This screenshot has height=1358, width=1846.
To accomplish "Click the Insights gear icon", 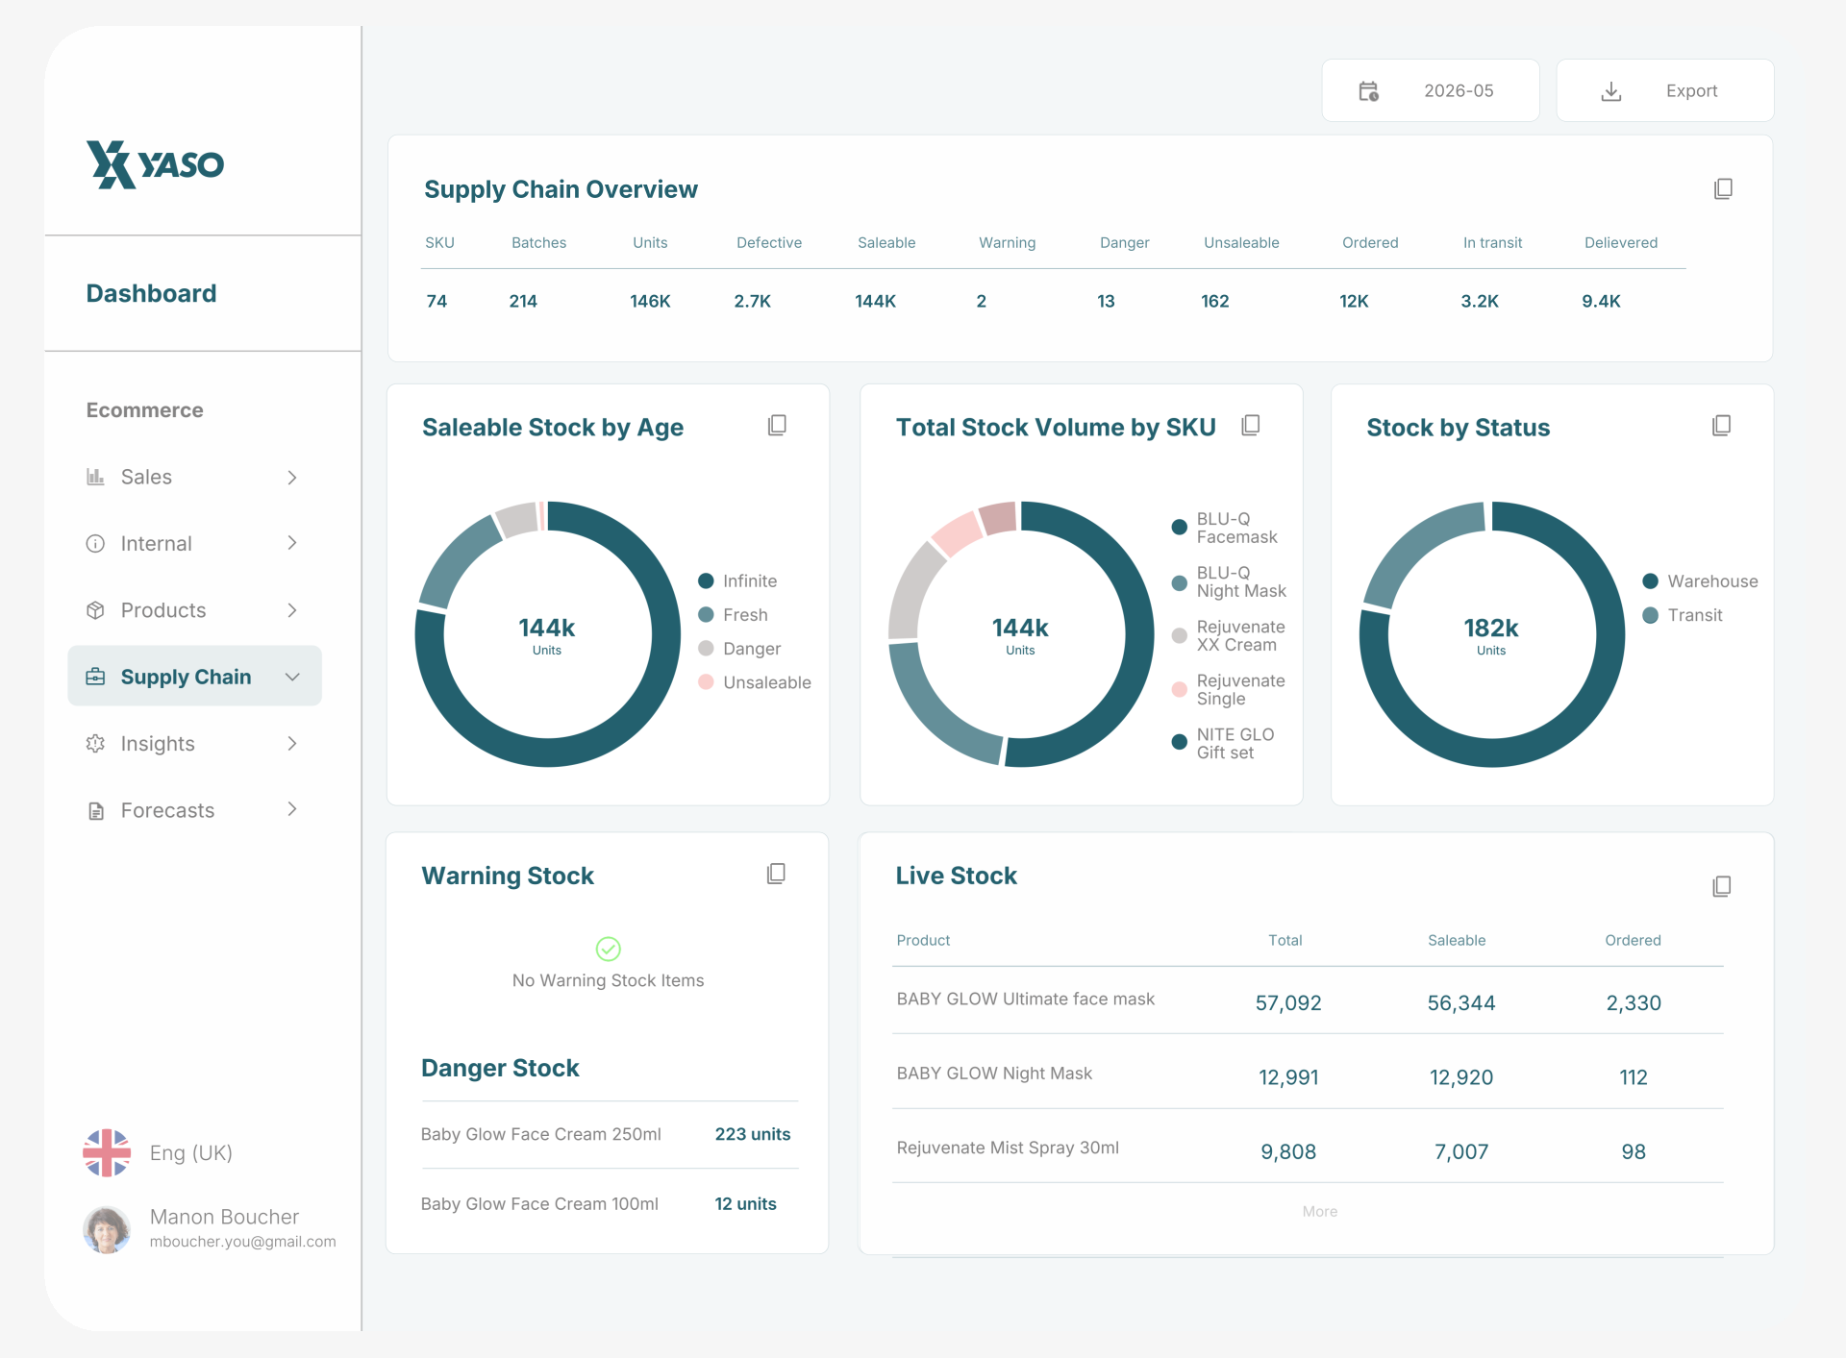I will pyautogui.click(x=95, y=744).
